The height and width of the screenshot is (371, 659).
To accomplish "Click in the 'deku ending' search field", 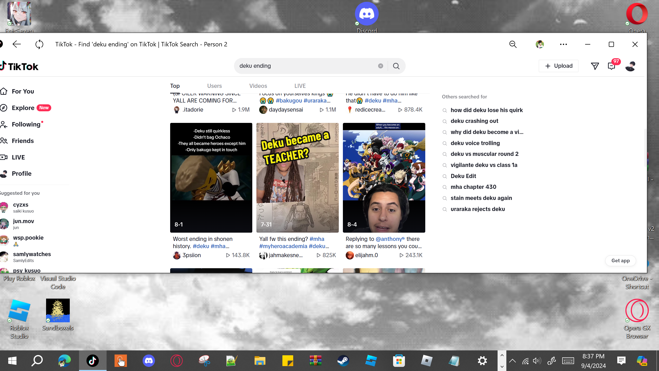I will tap(306, 66).
